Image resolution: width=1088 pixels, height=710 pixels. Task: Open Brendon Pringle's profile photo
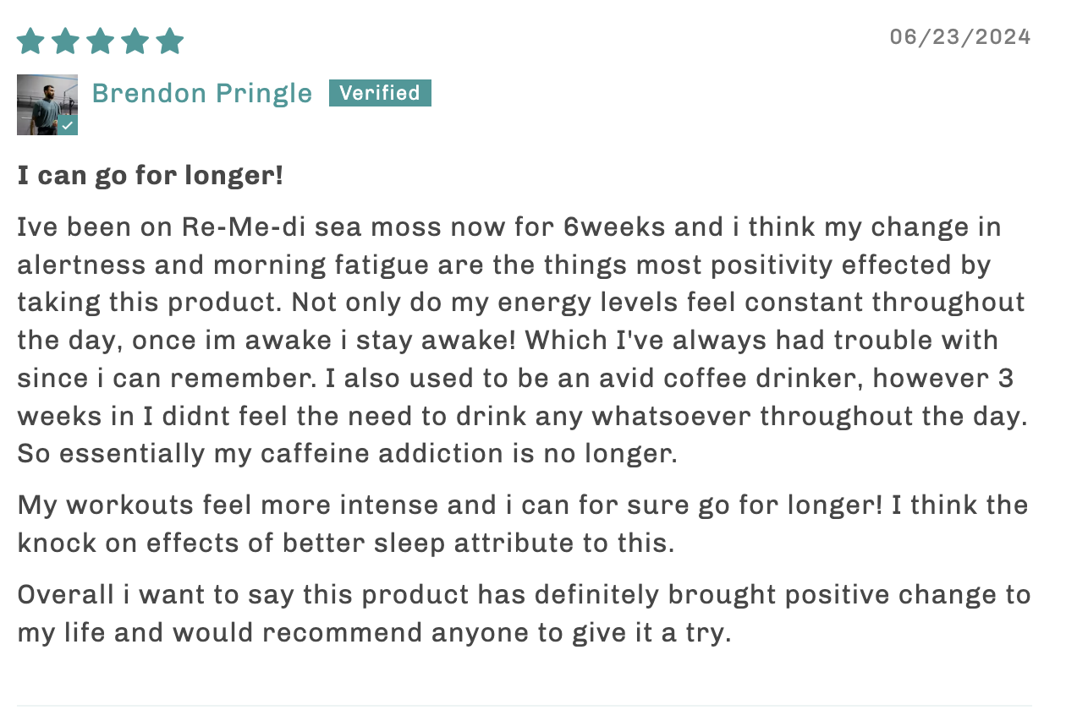click(47, 105)
